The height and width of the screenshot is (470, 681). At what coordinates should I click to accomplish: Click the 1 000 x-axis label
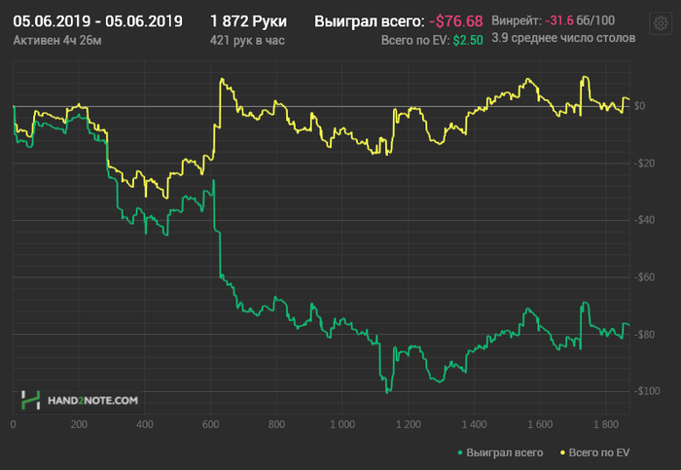point(342,424)
